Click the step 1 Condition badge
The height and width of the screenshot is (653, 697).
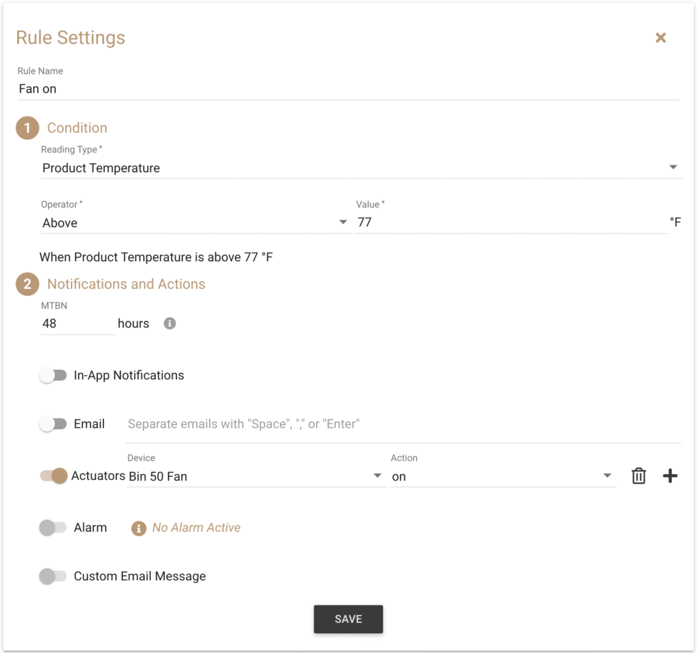click(27, 128)
